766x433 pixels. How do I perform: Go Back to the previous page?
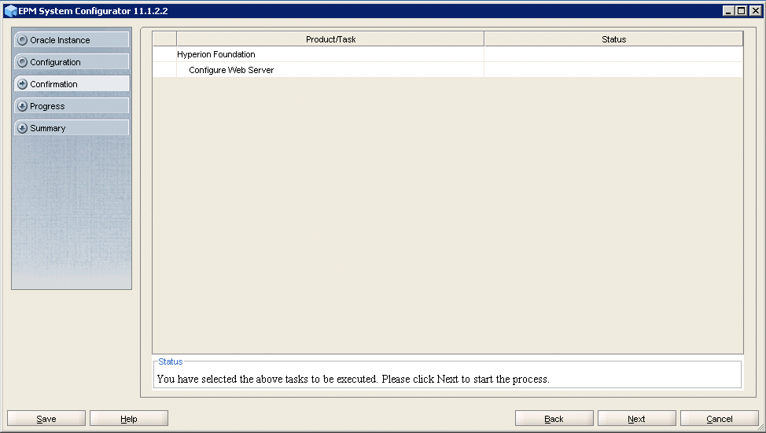click(554, 418)
